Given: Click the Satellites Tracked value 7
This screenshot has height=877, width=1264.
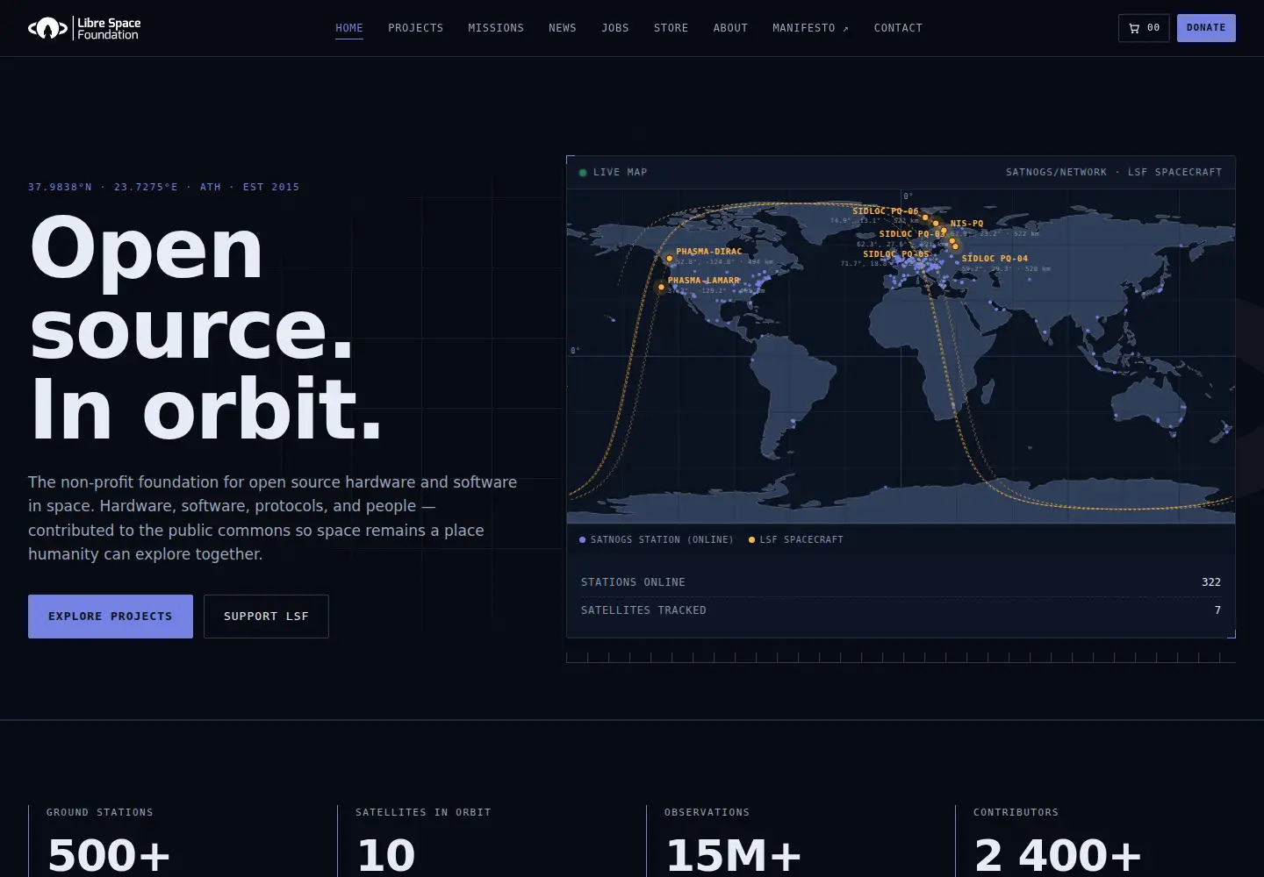Looking at the screenshot, I should point(1217,610).
